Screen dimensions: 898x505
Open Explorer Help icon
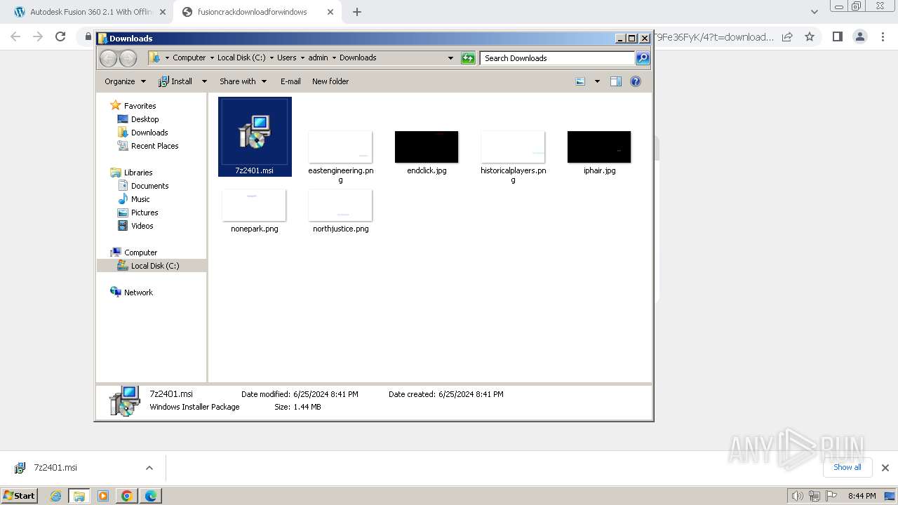point(636,81)
